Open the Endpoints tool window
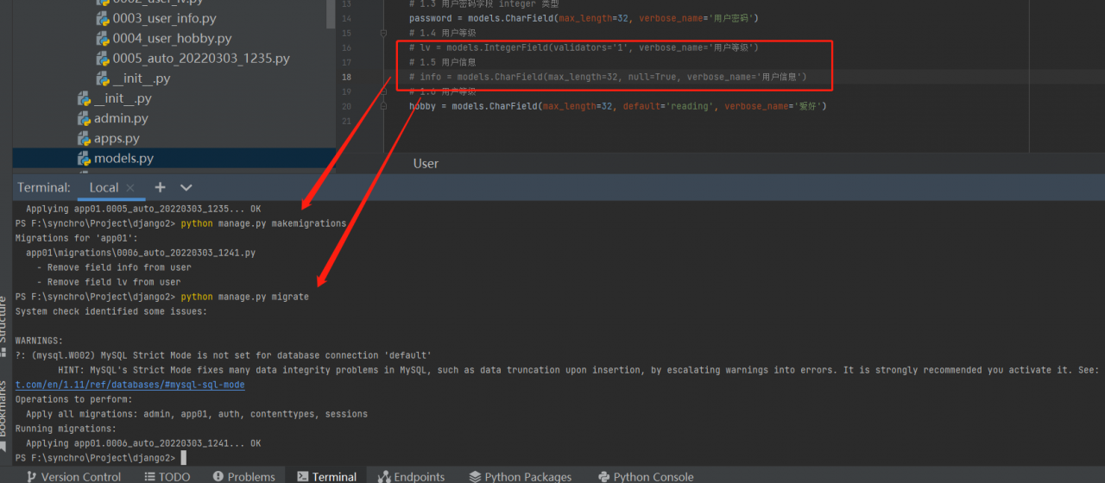This screenshot has height=483, width=1105. 412,476
